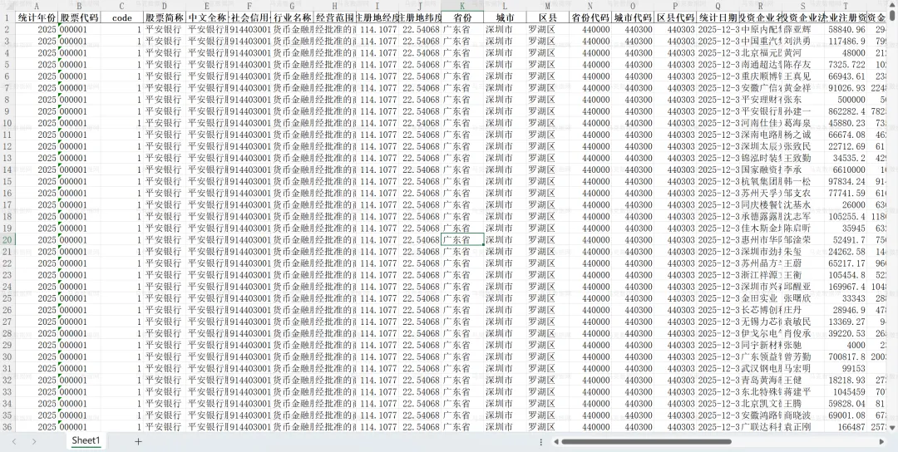Image resolution: width=898 pixels, height=452 pixels.
Task: Select column K header
Action: coord(462,5)
